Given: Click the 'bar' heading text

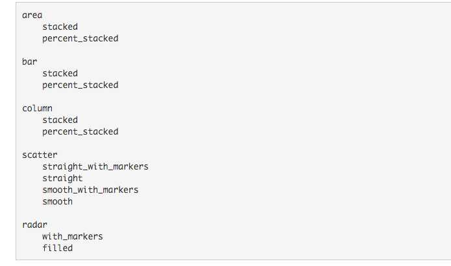Looking at the screenshot, I should [30, 61].
